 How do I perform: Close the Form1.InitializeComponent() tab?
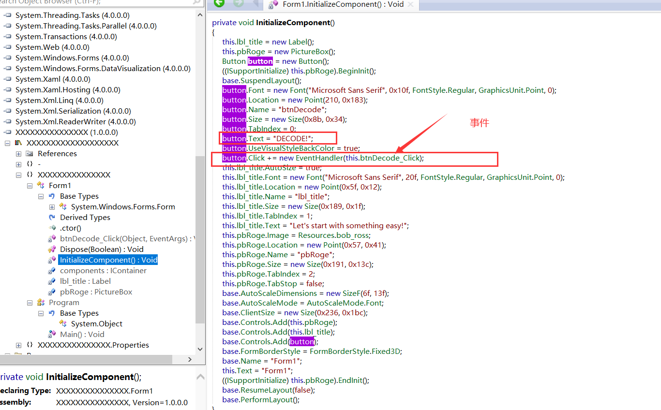(411, 5)
